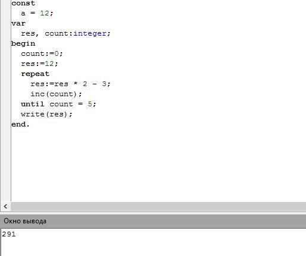Click the left scroll arrow of horizontal scrollbar

(5, 207)
